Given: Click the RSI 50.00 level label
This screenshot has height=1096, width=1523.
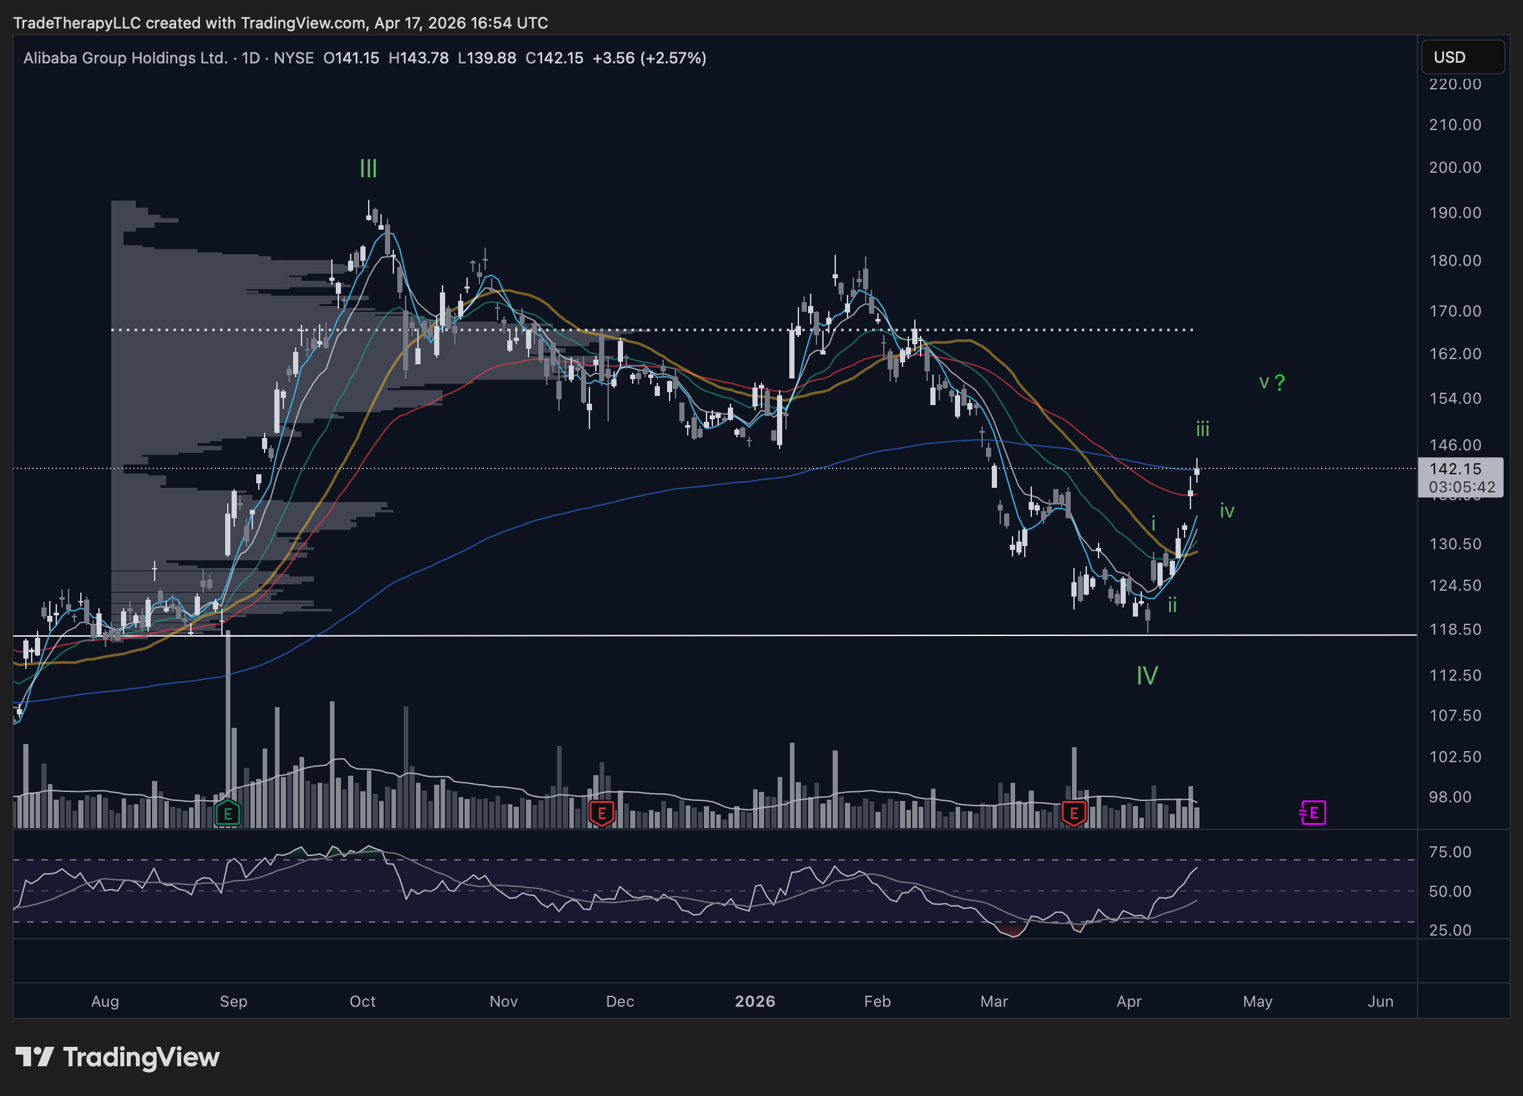Looking at the screenshot, I should tap(1450, 891).
